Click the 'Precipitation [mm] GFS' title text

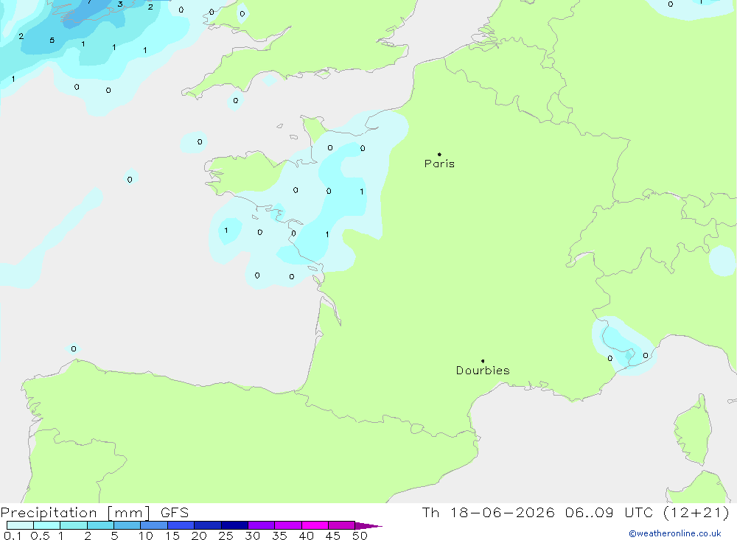coord(94,512)
